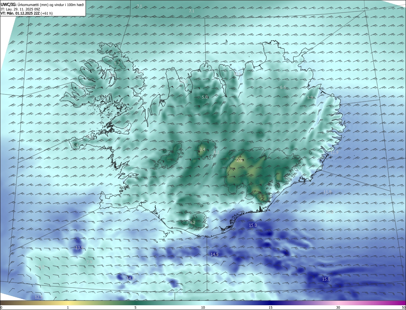Click the valid time line "VT: Mán. 01.12.2025 22Z (+61 h)"
Image resolution: width=406 pixels, height=310 pixels.
[x=27, y=13]
